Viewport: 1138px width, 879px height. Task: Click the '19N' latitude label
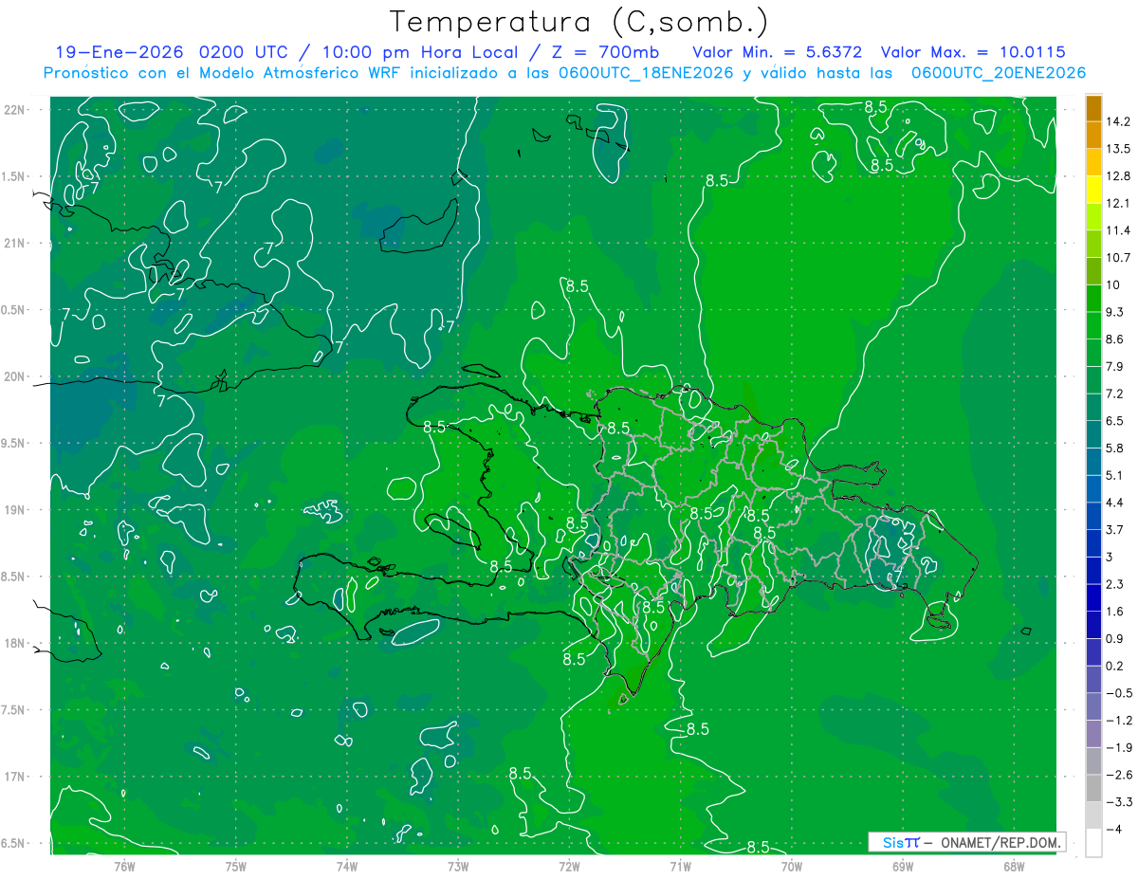pyautogui.click(x=15, y=509)
